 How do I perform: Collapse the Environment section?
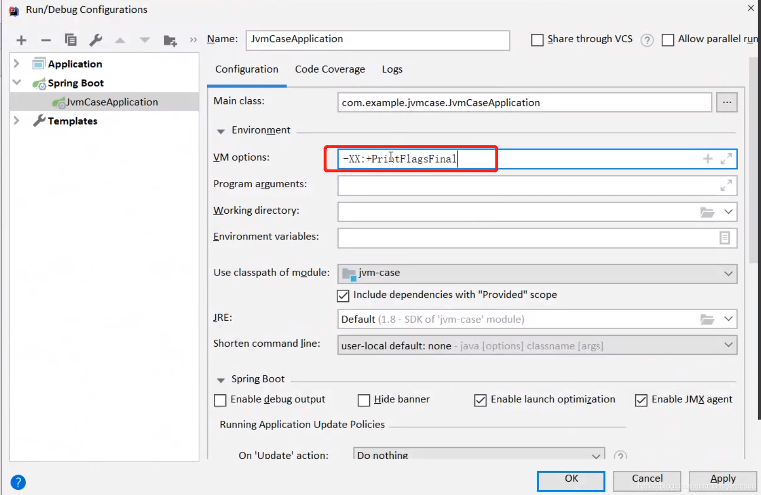pyautogui.click(x=220, y=131)
